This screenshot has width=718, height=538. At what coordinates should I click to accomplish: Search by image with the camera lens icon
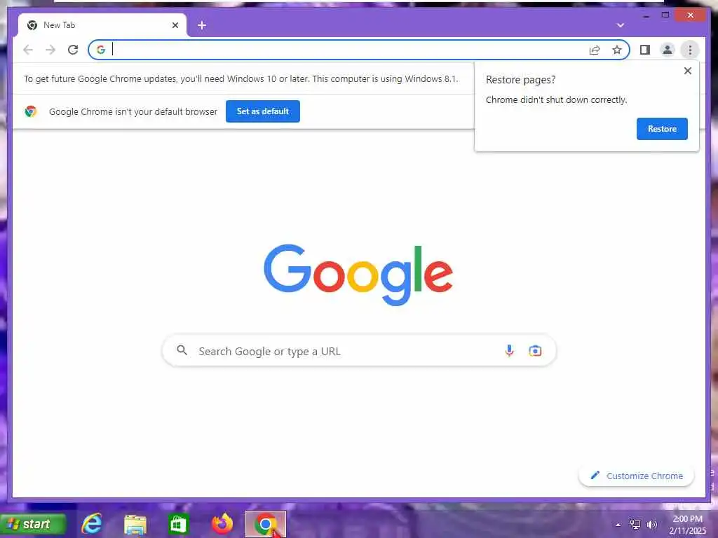point(535,351)
